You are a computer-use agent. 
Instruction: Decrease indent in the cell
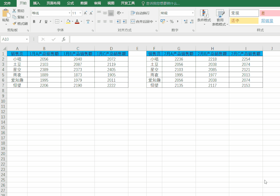click(x=119, y=21)
